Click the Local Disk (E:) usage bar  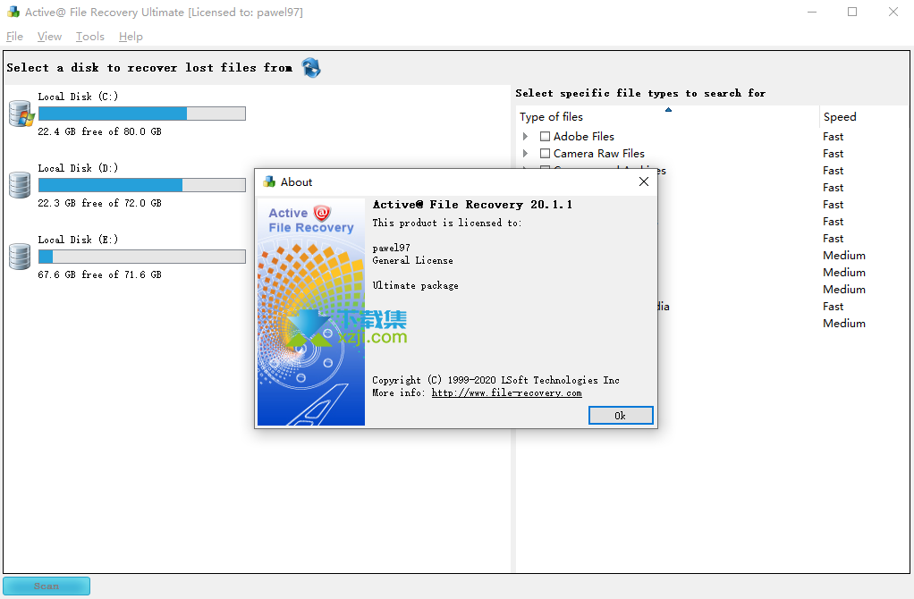[x=141, y=257]
